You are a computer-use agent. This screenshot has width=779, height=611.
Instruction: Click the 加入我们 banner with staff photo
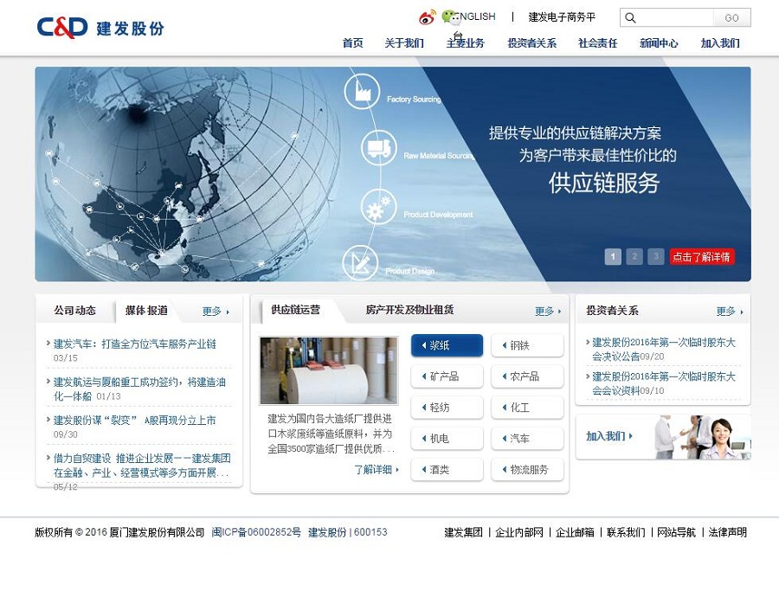[663, 437]
